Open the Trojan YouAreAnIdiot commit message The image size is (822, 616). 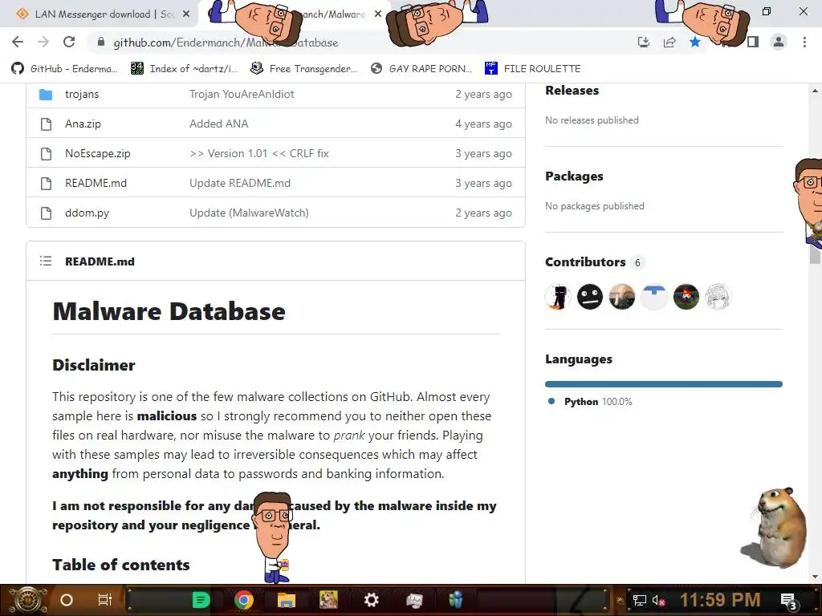(x=242, y=95)
